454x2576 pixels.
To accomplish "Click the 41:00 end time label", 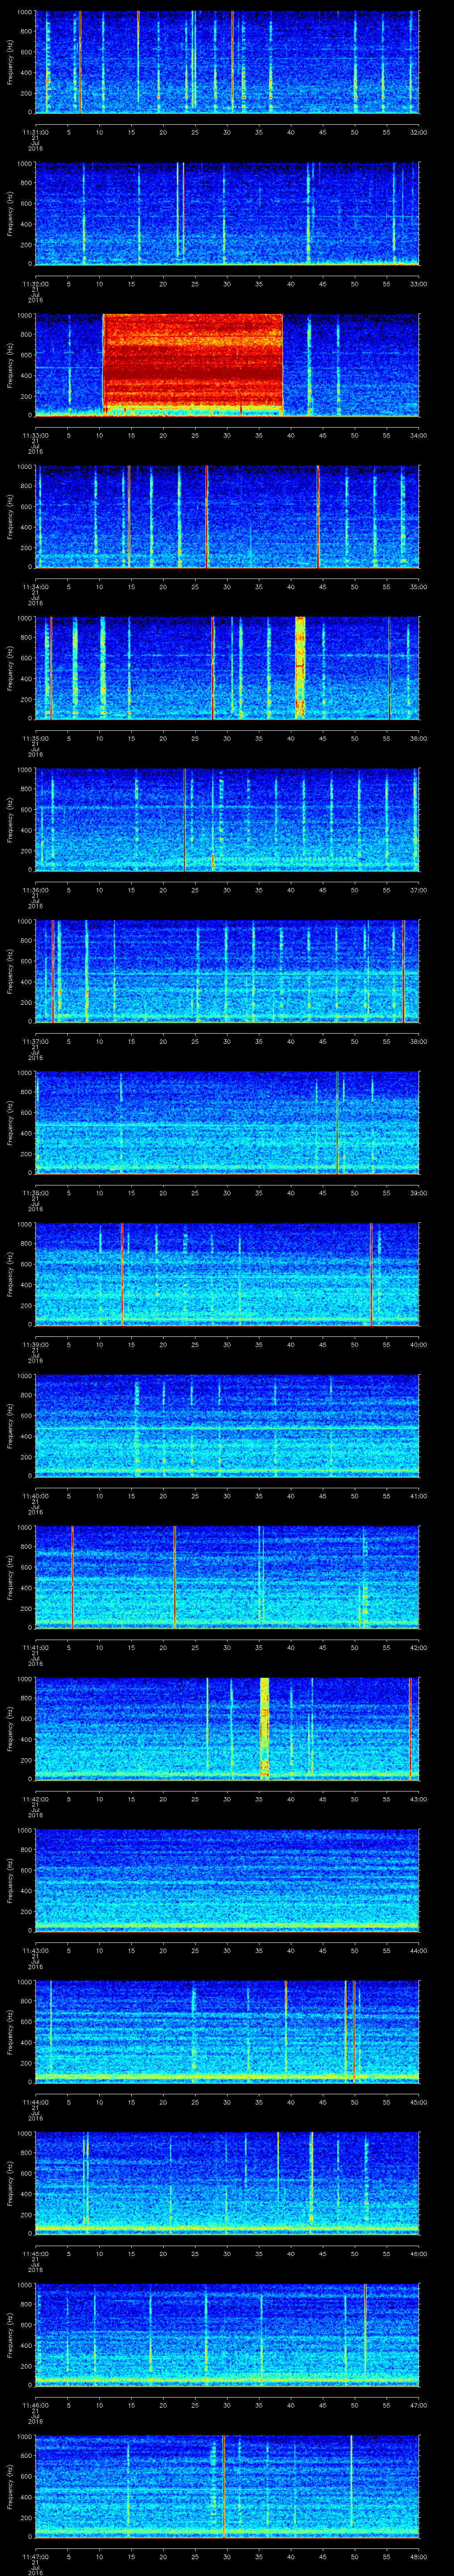I will (x=418, y=1495).
